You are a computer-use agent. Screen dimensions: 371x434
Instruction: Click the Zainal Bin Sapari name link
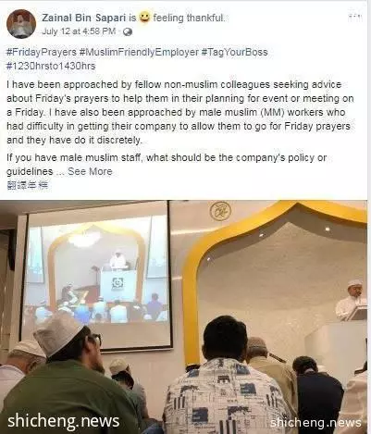(x=84, y=19)
